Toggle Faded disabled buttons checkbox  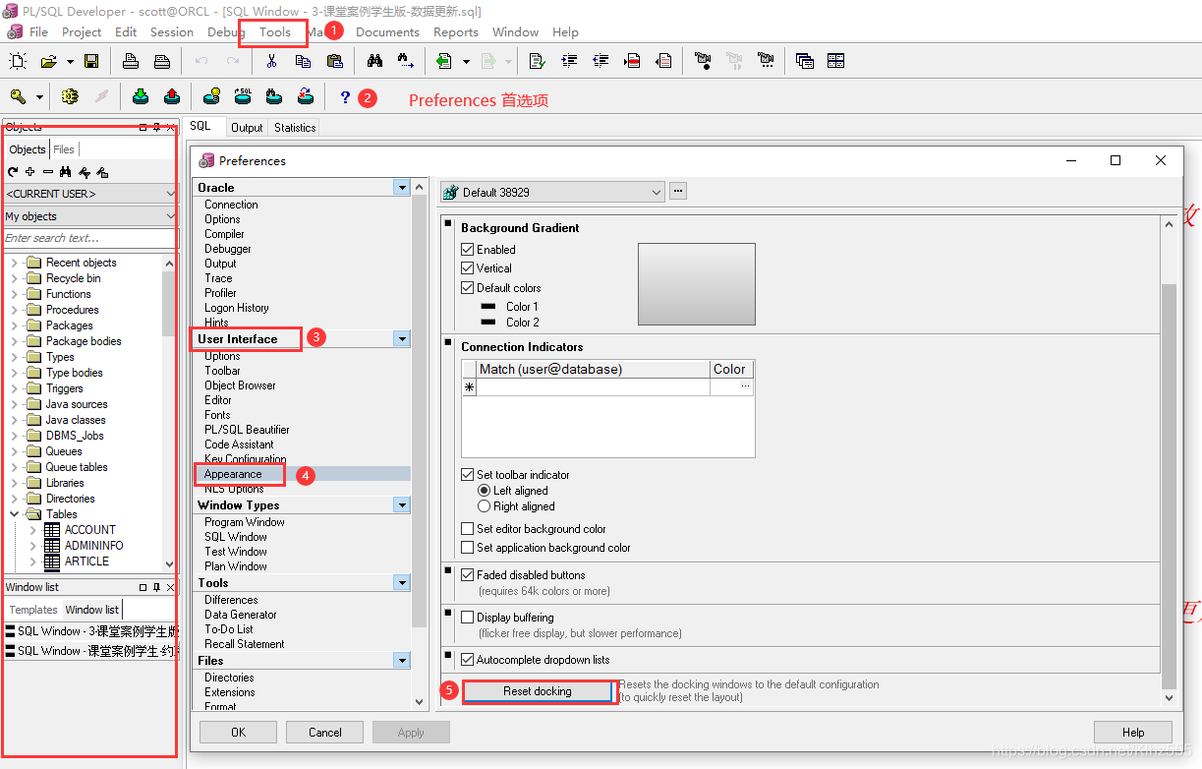pos(468,575)
